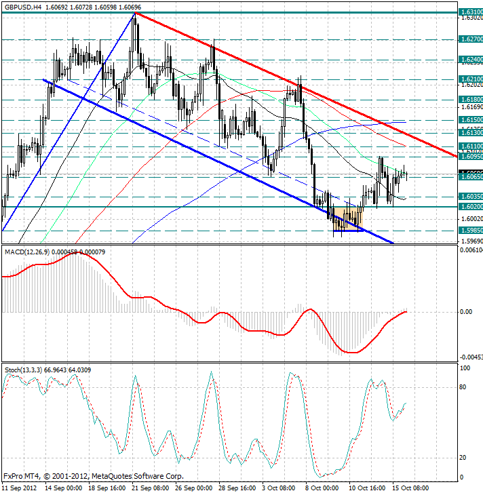483x493 pixels.
Task: Select the thick red descending trendline
Action: click(x=296, y=85)
